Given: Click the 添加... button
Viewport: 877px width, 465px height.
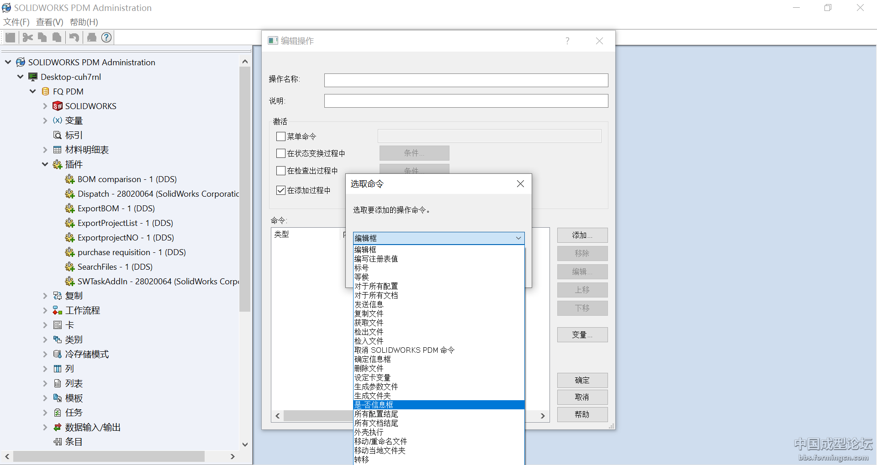Looking at the screenshot, I should pyautogui.click(x=582, y=235).
